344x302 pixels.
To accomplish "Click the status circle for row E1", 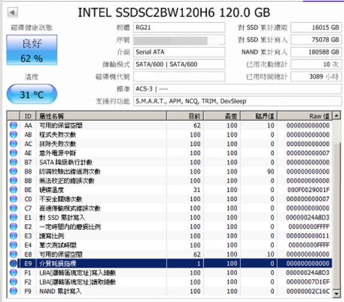I will click(x=13, y=218).
